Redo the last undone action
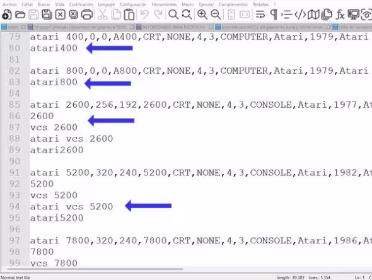The height and width of the screenshot is (280, 372). pos(158,15)
